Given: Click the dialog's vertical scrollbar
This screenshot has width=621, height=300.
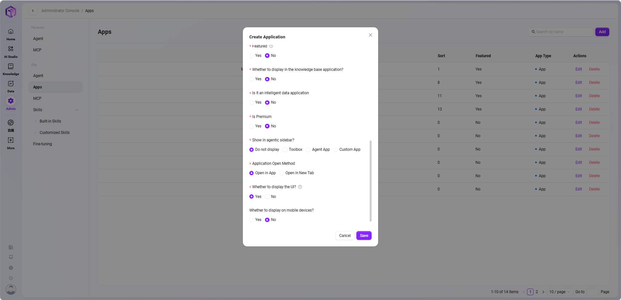Looking at the screenshot, I should 371,181.
